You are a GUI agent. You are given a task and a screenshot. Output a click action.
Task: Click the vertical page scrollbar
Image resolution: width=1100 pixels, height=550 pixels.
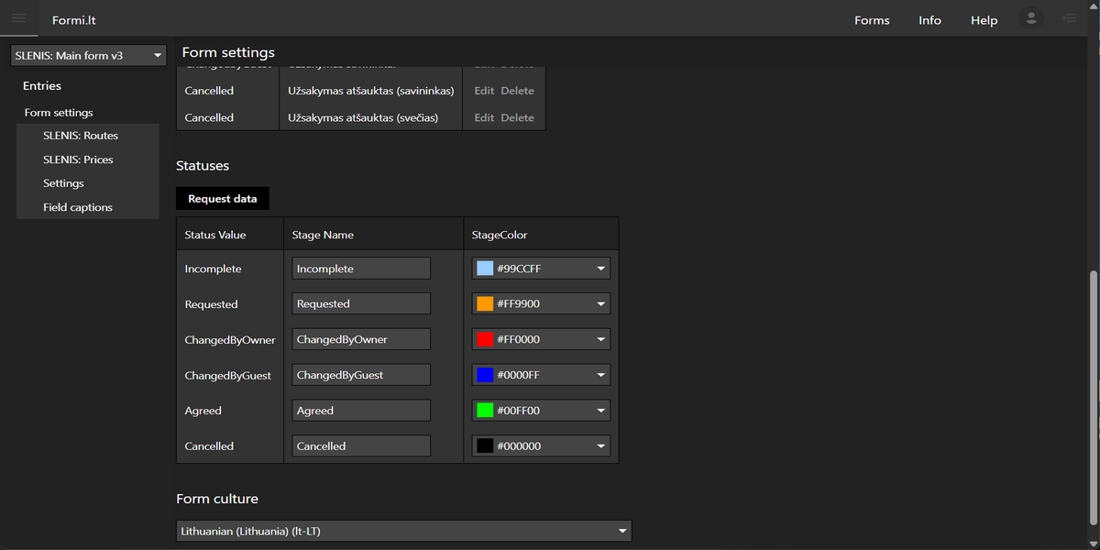tap(1092, 394)
